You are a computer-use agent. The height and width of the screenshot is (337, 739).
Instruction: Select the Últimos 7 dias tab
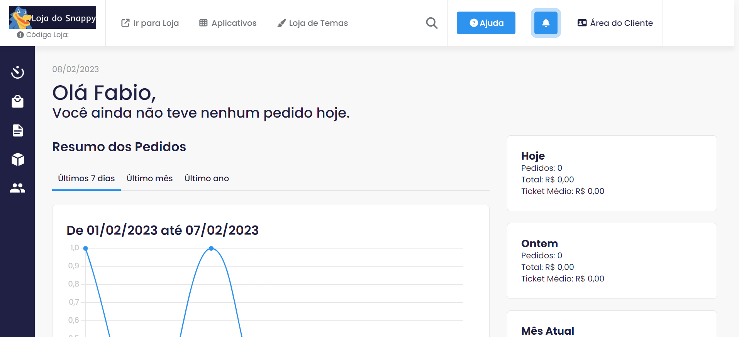tap(86, 179)
